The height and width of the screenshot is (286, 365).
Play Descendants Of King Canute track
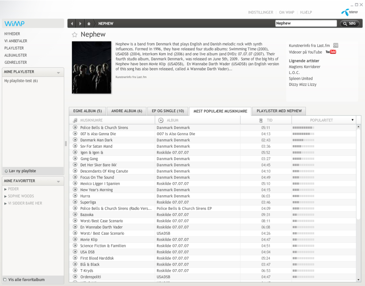pyautogui.click(x=75, y=171)
